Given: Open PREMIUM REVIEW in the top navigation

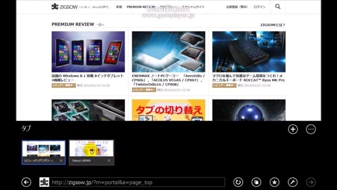Looking at the screenshot, I should pos(141,7).
